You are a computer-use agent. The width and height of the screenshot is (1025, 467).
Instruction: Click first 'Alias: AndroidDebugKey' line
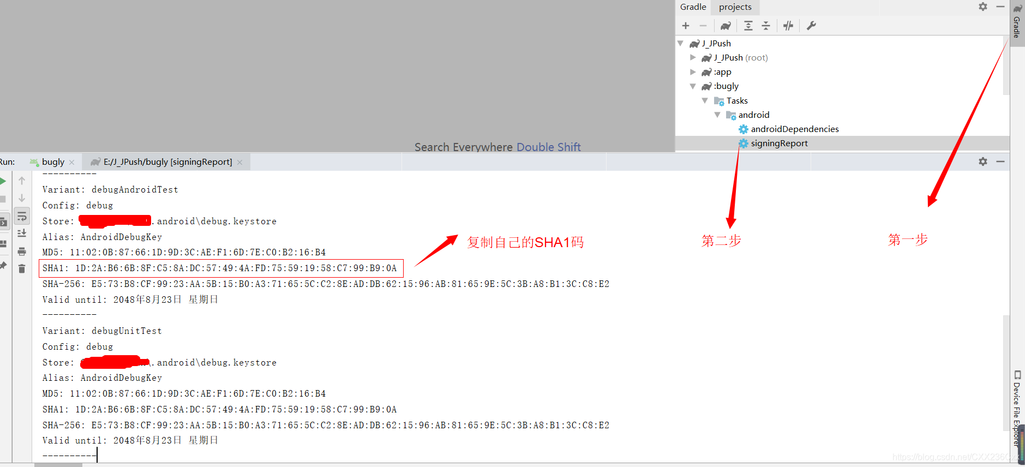click(102, 237)
